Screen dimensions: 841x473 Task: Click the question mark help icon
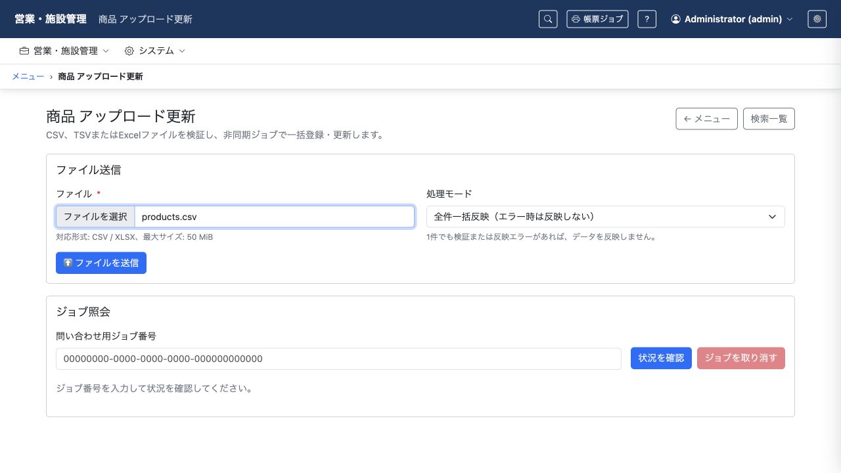pyautogui.click(x=647, y=19)
